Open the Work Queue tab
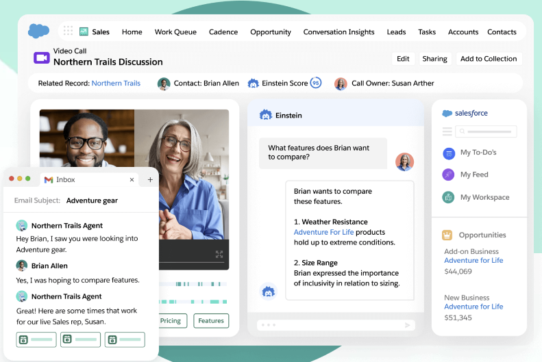Viewport: 542px width, 362px height. click(175, 32)
